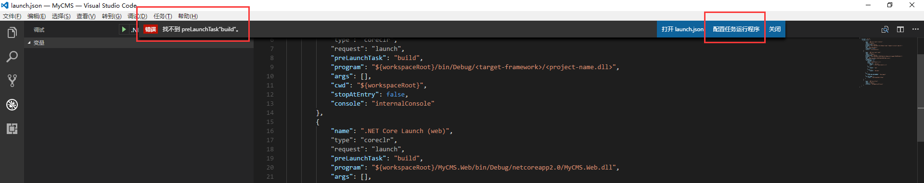Click line number 14 in the gutter
Screen dimensions: 924x183
(270, 113)
